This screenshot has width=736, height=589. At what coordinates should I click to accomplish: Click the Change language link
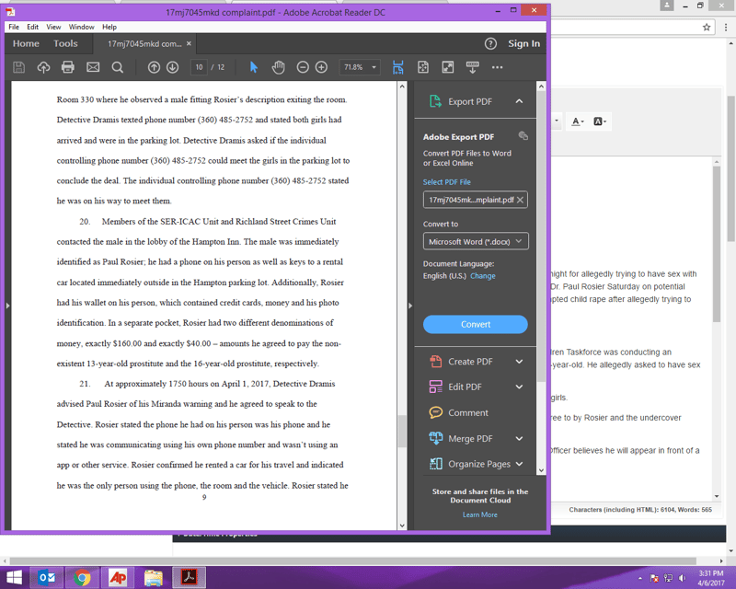483,276
